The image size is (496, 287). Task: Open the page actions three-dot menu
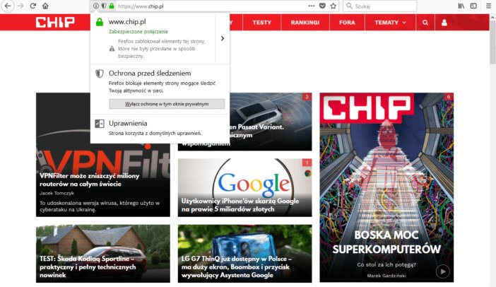click(x=312, y=6)
